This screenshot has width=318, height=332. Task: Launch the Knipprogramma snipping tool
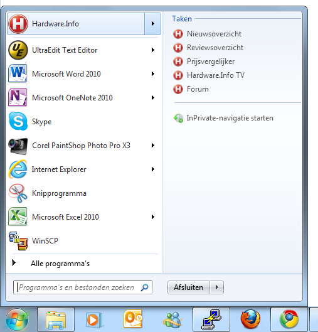coord(83,193)
